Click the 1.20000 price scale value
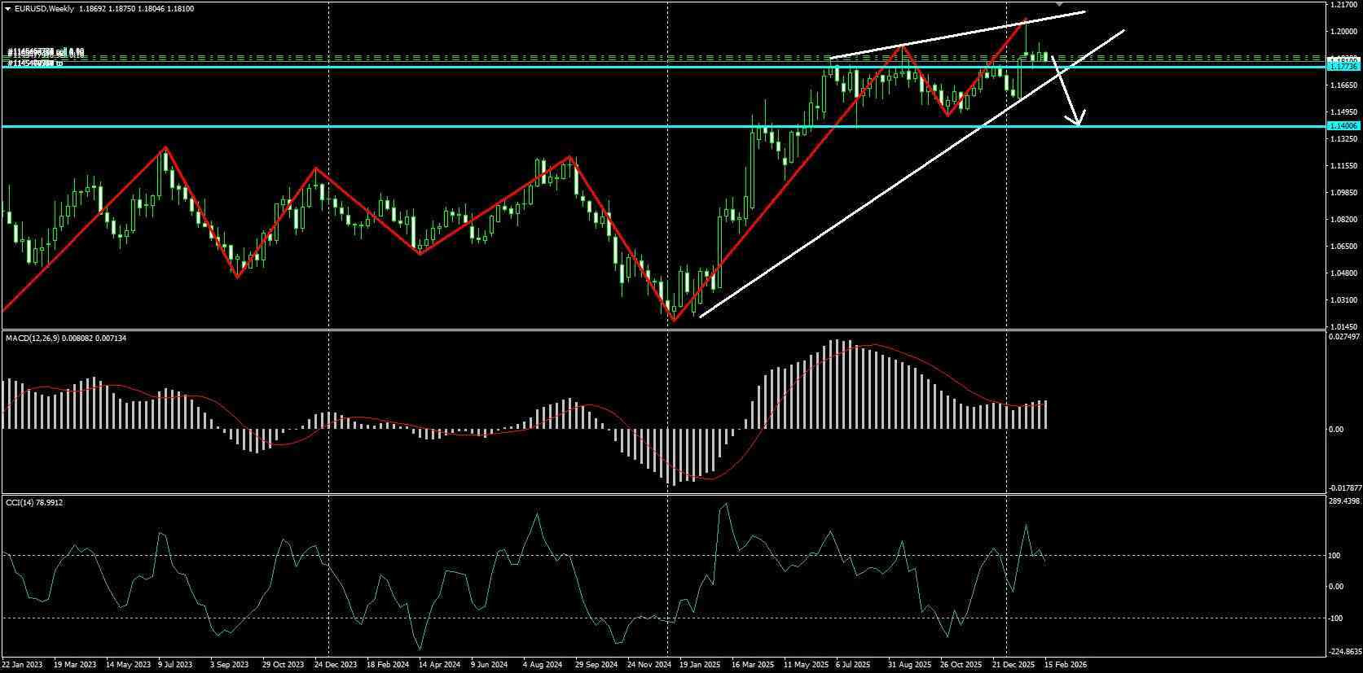The width and height of the screenshot is (1363, 673). (x=1342, y=32)
